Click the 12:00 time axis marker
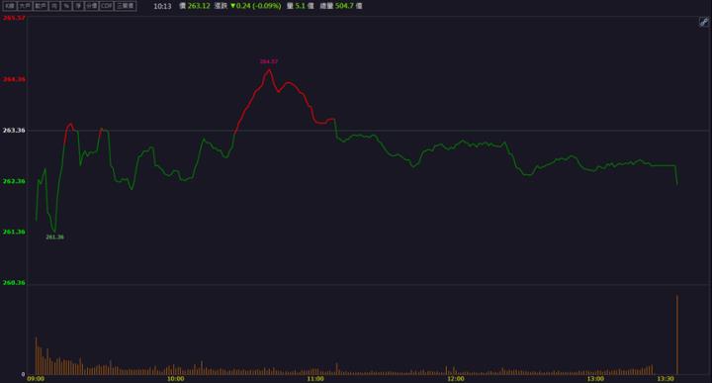 [x=456, y=378]
